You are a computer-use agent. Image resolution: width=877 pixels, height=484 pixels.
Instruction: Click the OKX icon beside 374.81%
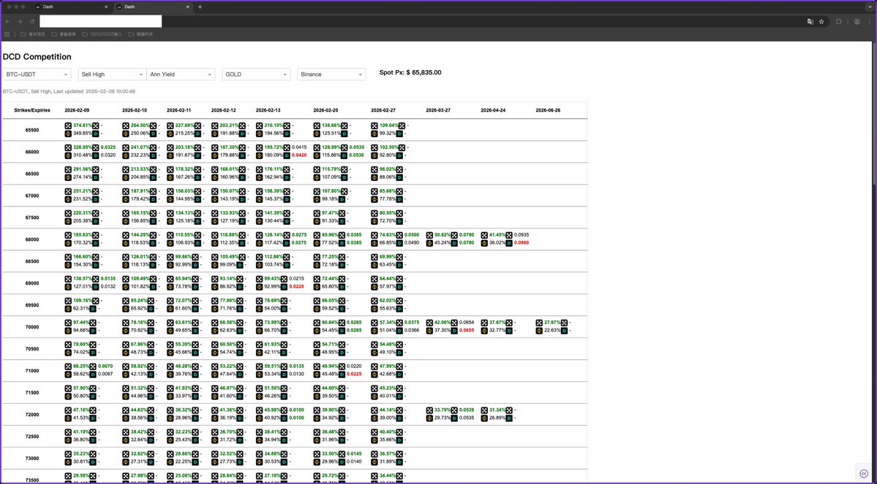pos(69,126)
